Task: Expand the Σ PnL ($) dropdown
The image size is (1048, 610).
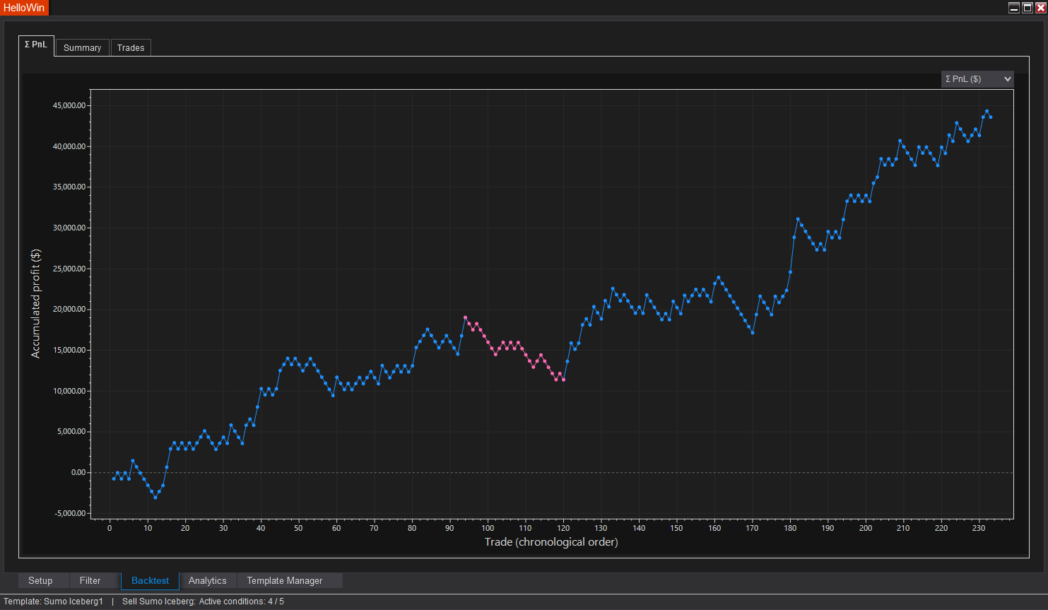Action: tap(977, 79)
